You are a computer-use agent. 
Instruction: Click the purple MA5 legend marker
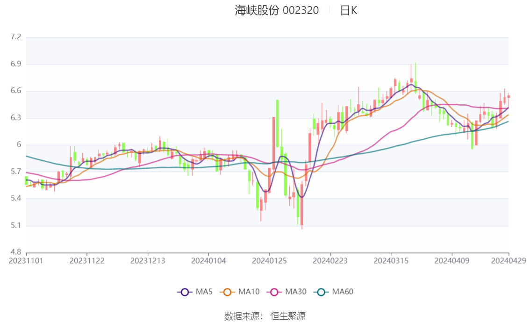click(185, 292)
